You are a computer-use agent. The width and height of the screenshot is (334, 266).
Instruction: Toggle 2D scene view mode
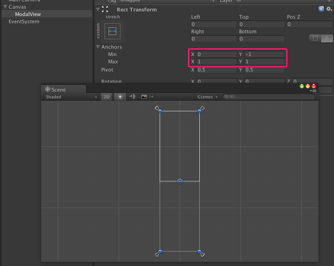106,97
